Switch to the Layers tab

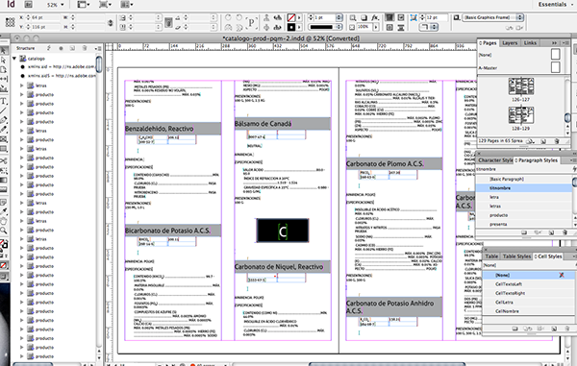pos(510,43)
